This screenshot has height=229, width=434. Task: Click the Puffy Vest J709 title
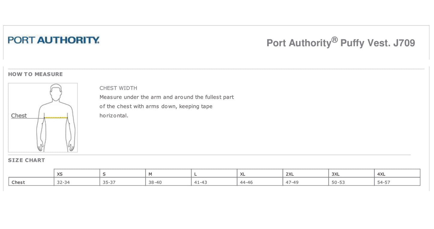point(341,43)
